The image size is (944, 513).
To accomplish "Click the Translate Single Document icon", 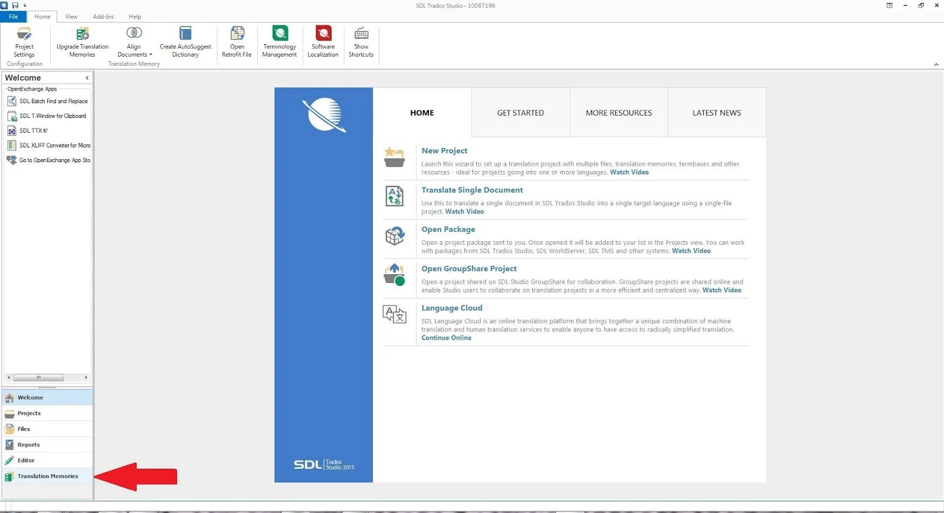I will pos(394,196).
